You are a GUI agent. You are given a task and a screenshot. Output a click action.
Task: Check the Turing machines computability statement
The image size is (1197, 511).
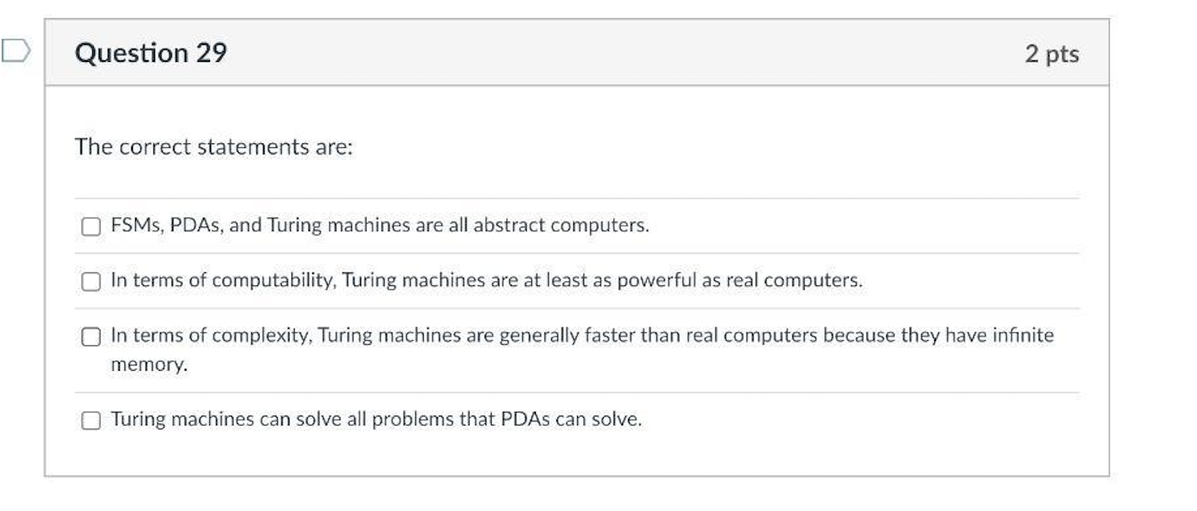click(91, 281)
